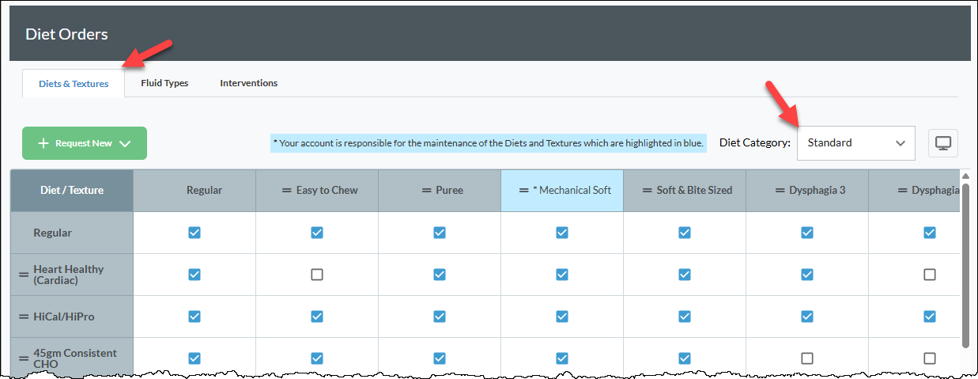Image resolution: width=978 pixels, height=379 pixels.
Task: Check 45gm Consistent CHO Dysphagia 3 checkbox
Action: (807, 358)
